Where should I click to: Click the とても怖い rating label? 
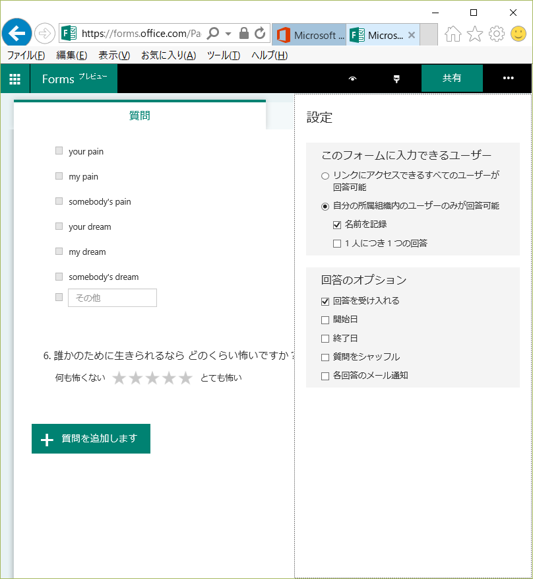click(x=221, y=378)
